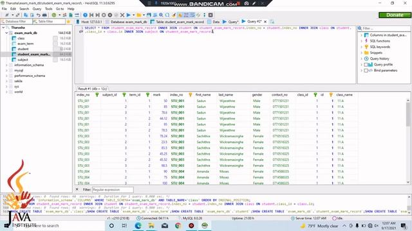Image resolution: width=412 pixels, height=231 pixels.
Task: Click the close query tab toolbar icon
Action: click(211, 15)
